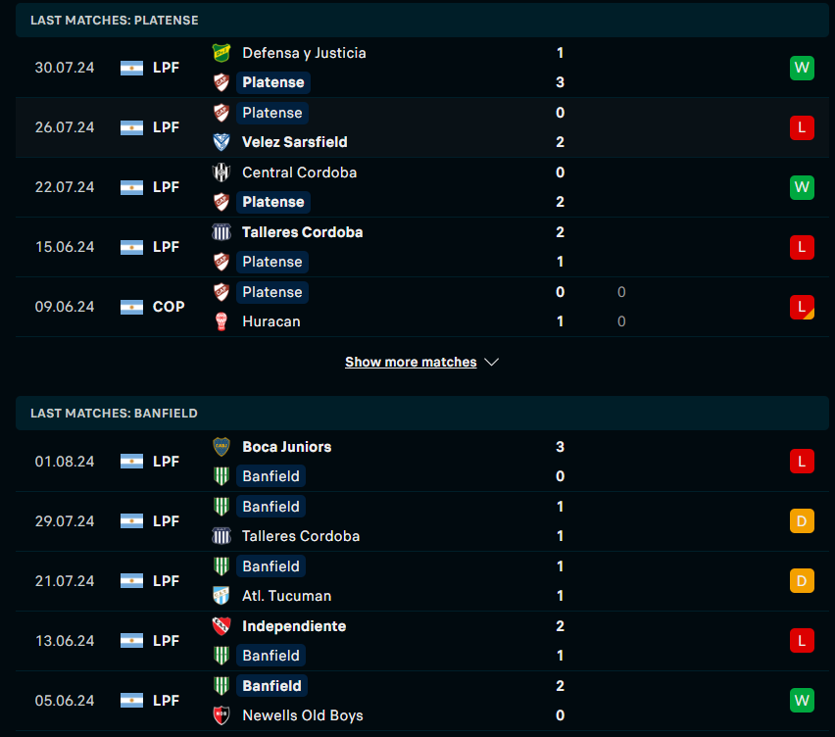Screen dimensions: 835x737
Task: Click the date 29.07.24
Action: 65,521
